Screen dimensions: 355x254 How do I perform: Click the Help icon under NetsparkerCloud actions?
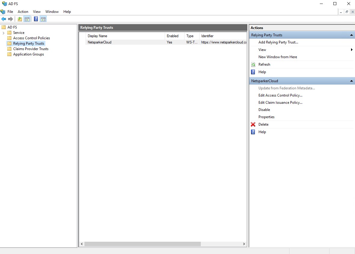pyautogui.click(x=253, y=132)
